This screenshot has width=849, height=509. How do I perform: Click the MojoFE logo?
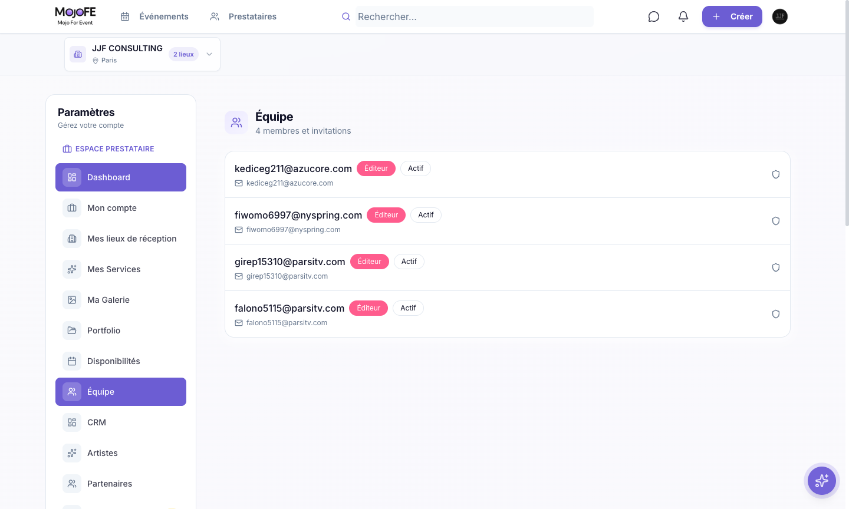(75, 16)
